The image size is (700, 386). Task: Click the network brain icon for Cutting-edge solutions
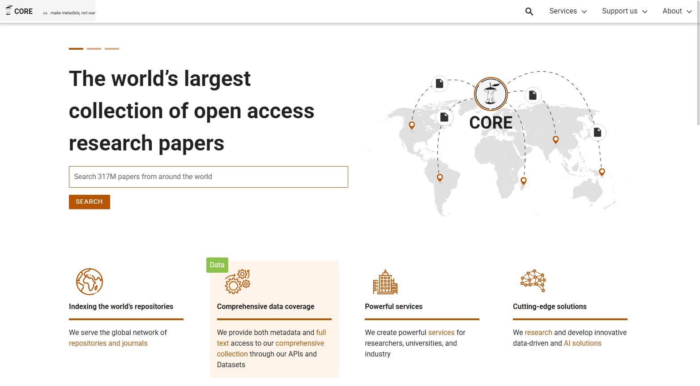click(x=533, y=281)
